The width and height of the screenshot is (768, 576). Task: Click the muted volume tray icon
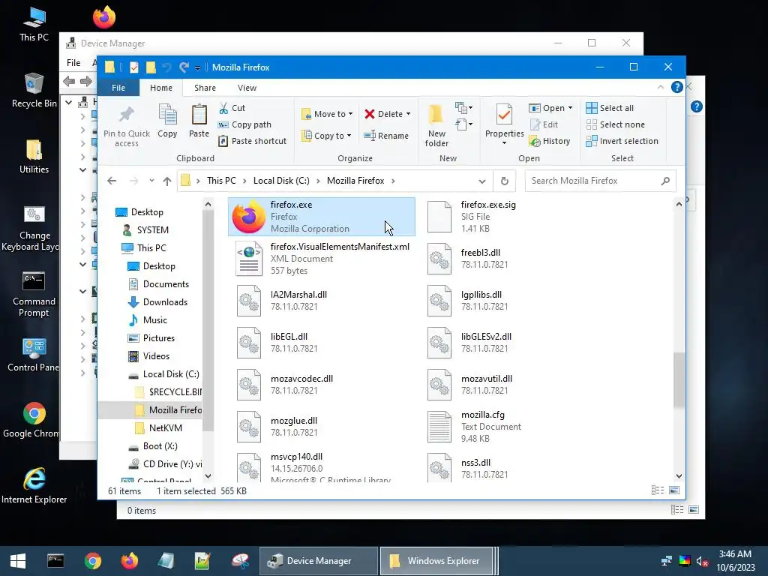702,561
